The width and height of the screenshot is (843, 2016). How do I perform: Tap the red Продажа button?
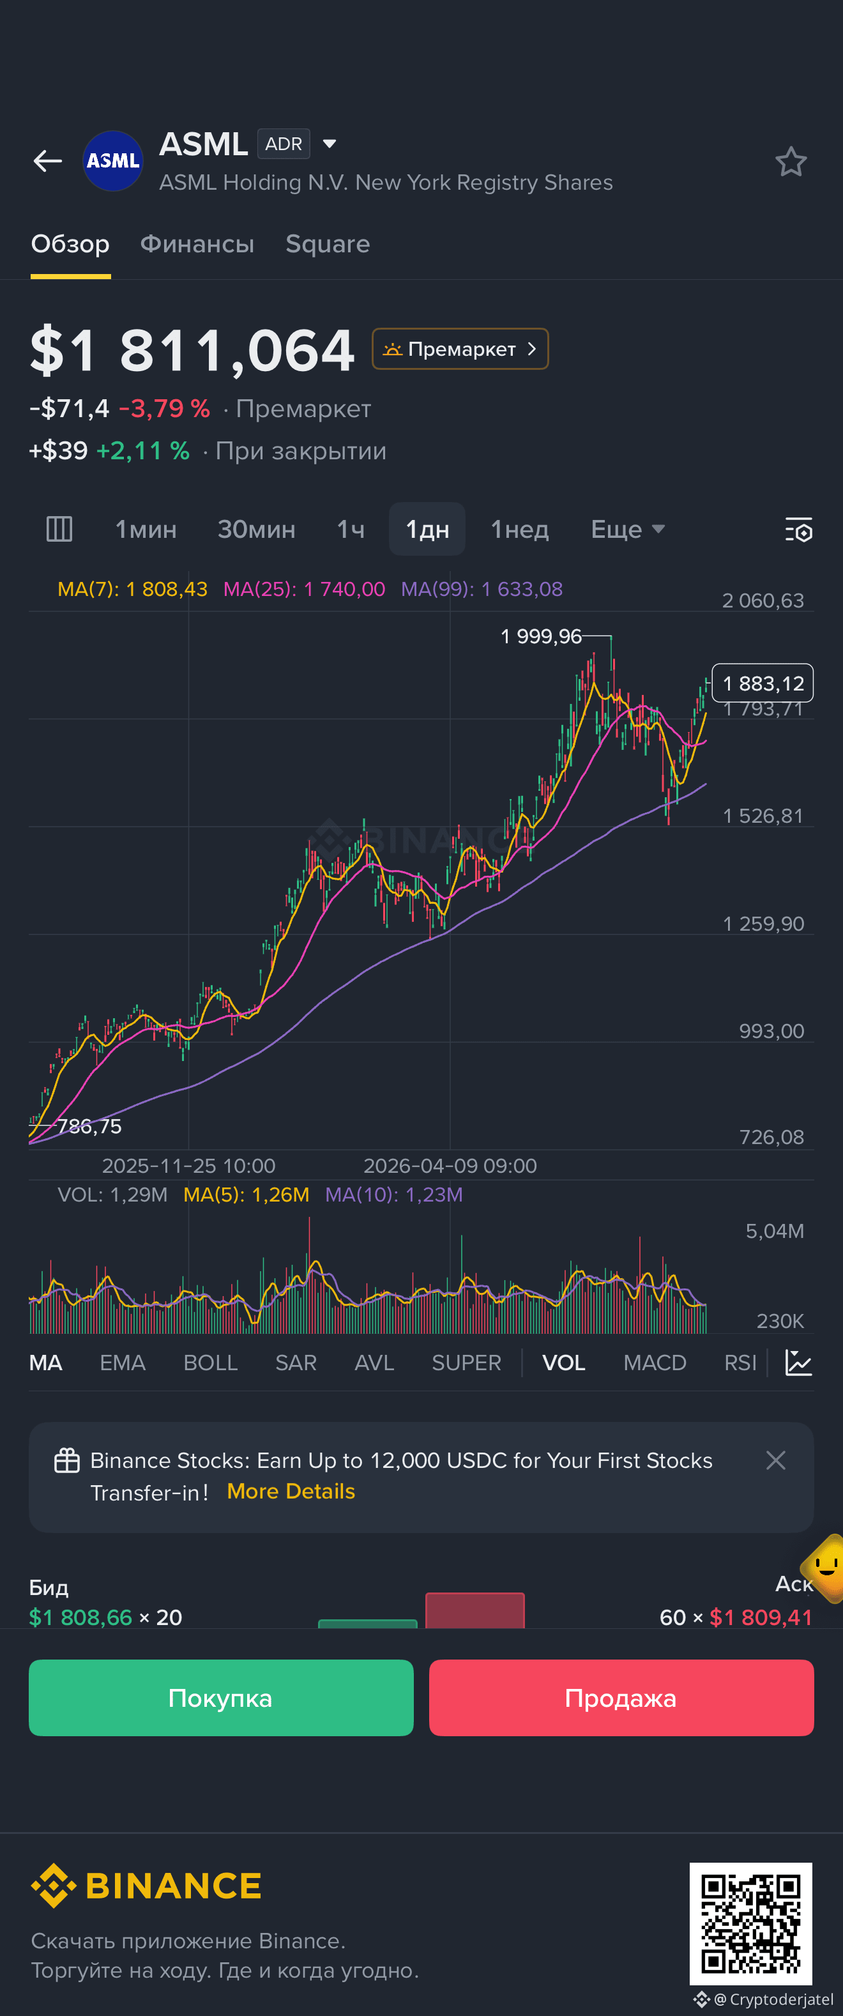pyautogui.click(x=621, y=1697)
